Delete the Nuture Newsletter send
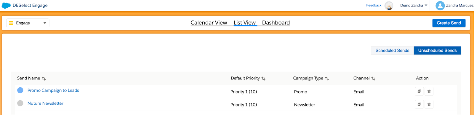 (x=429, y=104)
